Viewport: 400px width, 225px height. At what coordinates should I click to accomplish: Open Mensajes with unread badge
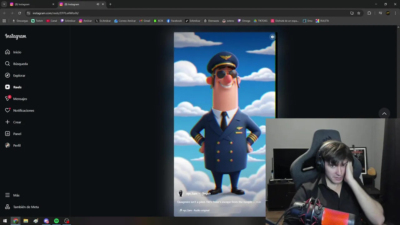click(16, 99)
